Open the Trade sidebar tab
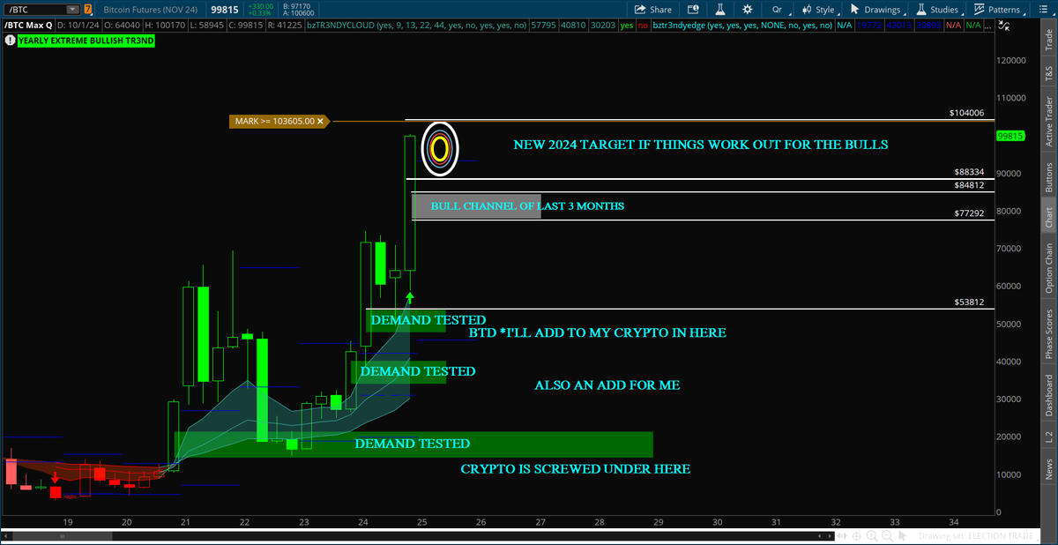 coord(1048,41)
